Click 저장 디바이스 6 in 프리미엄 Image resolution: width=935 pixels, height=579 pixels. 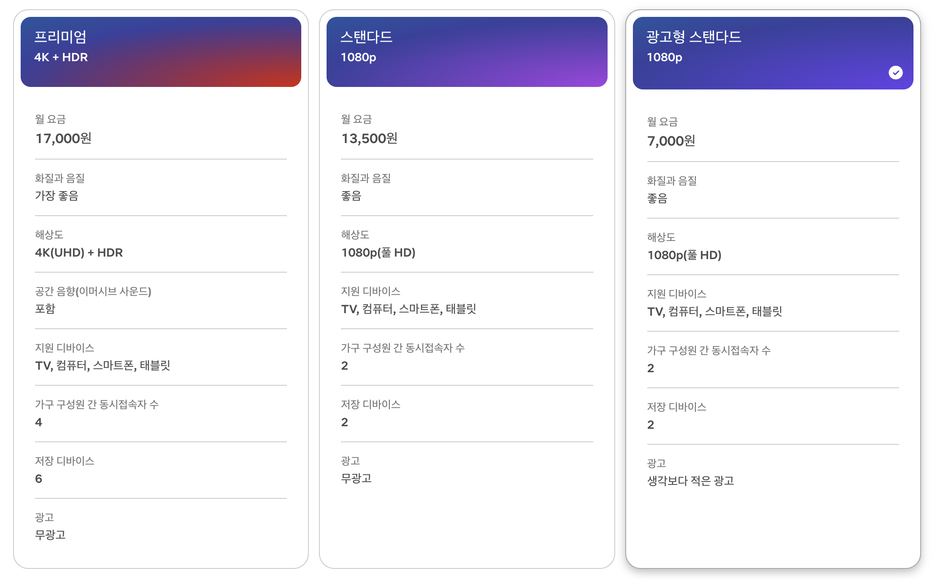pos(39,479)
